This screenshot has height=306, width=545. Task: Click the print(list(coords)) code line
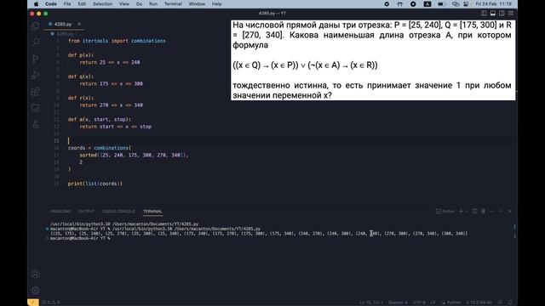95,184
